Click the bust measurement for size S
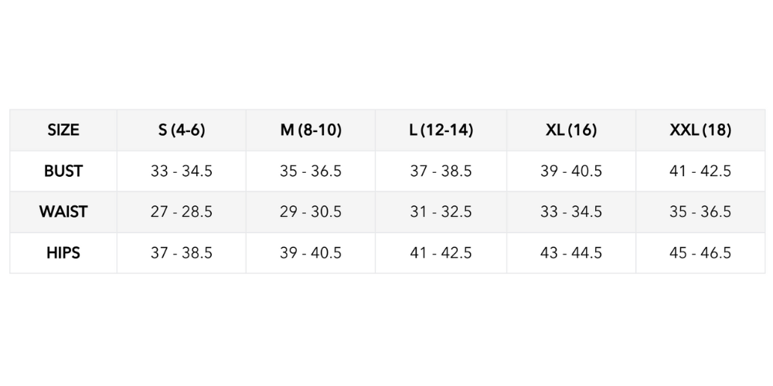Image resolution: width=773 pixels, height=386 pixels. click(x=181, y=171)
